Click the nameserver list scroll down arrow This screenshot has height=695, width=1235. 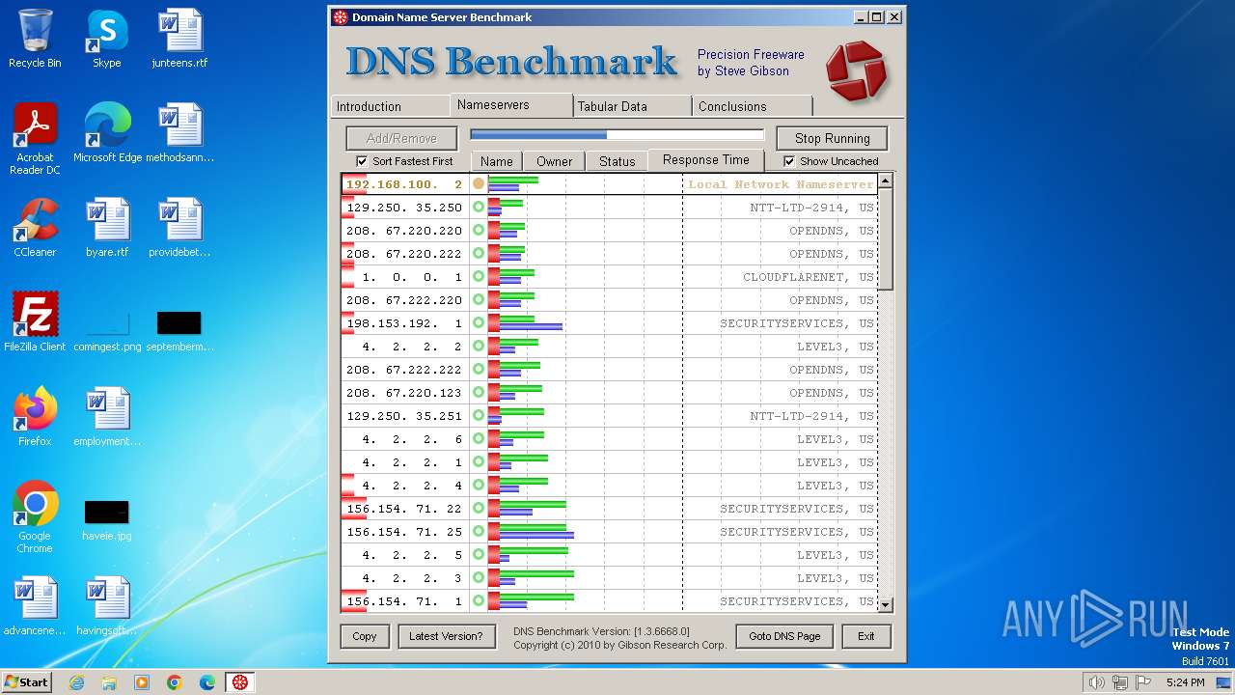(886, 604)
